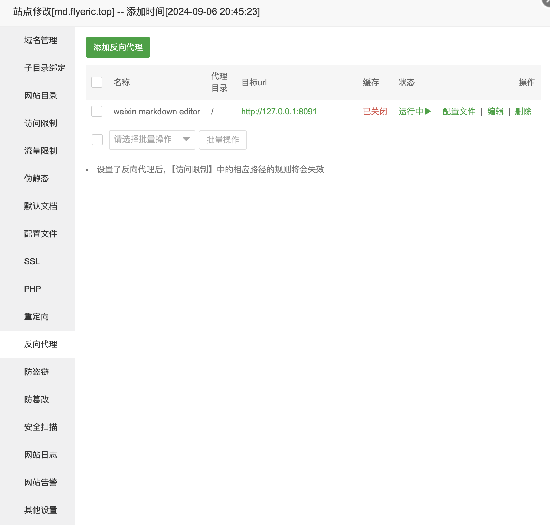This screenshot has height=525, width=550.
Task: Open 配置文件 for the weixin proxy row
Action: [459, 112]
